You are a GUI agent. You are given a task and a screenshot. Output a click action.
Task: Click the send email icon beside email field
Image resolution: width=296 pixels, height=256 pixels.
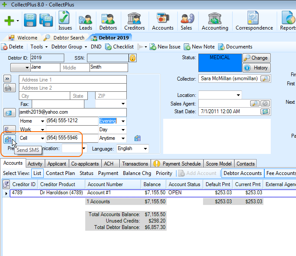tap(8, 113)
